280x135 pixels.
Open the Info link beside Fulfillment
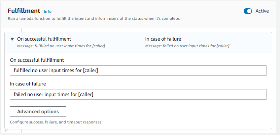click(48, 12)
